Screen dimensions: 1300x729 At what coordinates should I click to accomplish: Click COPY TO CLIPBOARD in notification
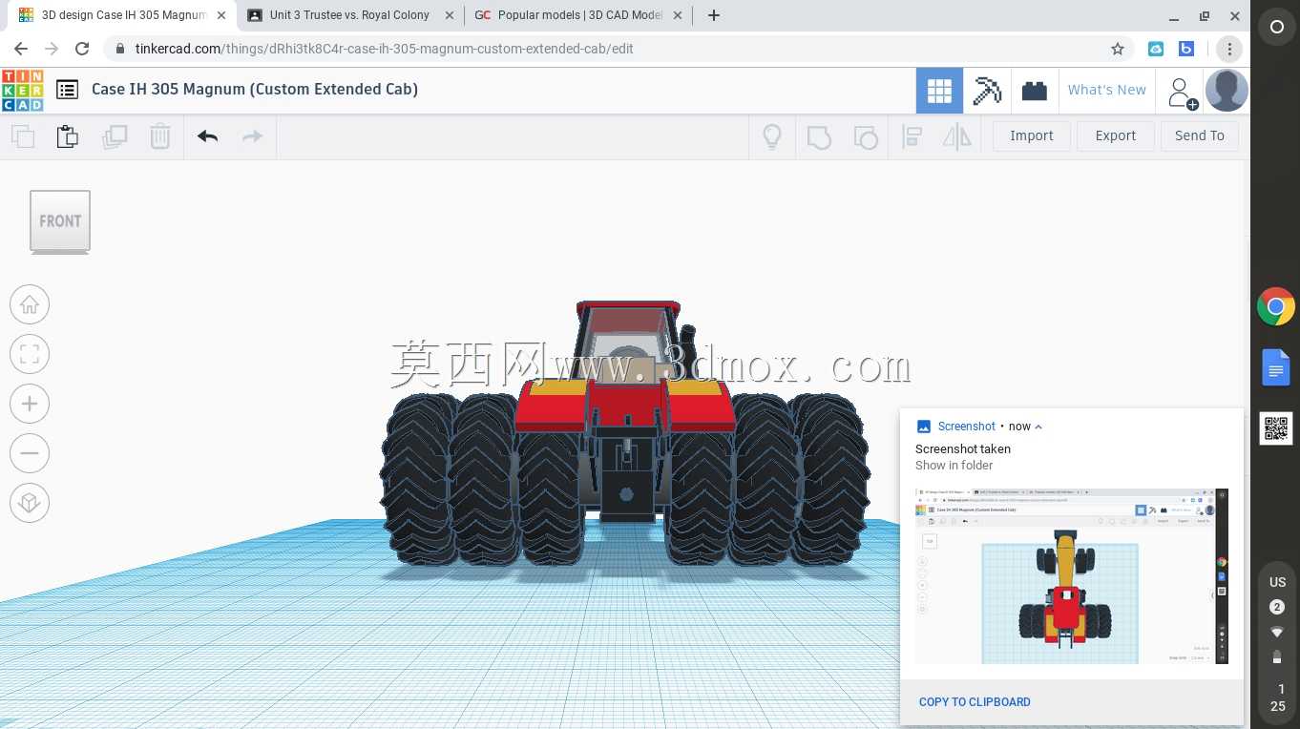click(x=975, y=701)
